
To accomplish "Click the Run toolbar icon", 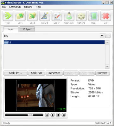I will pos(8,16).
